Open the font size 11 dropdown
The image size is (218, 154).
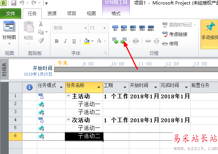104,28
